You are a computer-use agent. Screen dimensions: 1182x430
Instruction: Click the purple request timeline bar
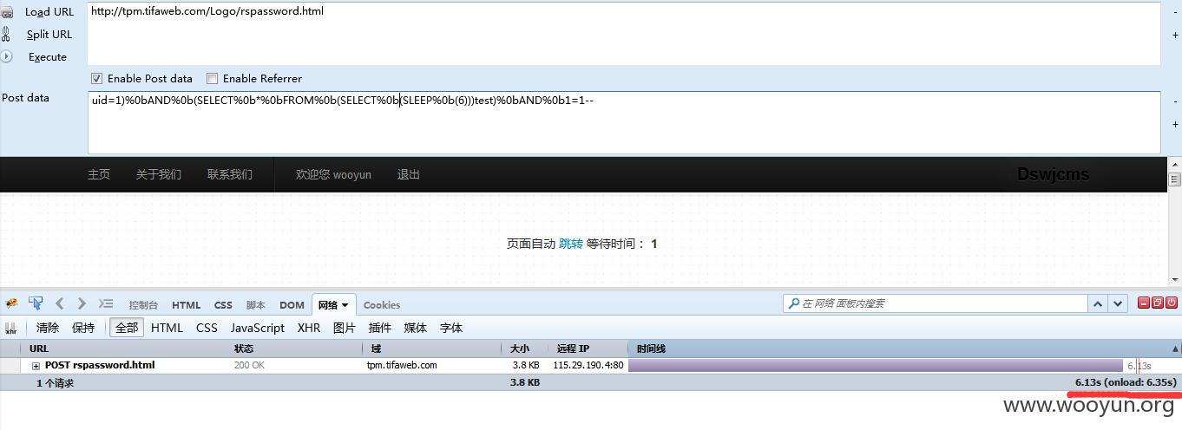pos(875,366)
